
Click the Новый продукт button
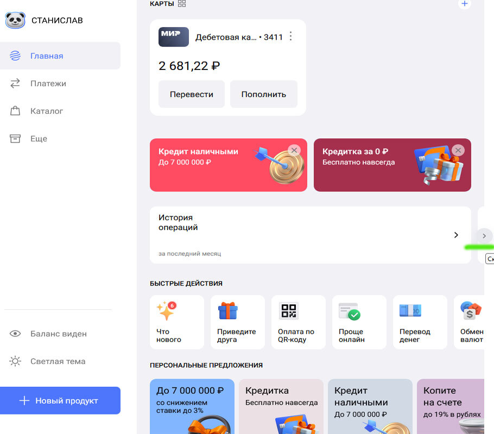point(60,400)
